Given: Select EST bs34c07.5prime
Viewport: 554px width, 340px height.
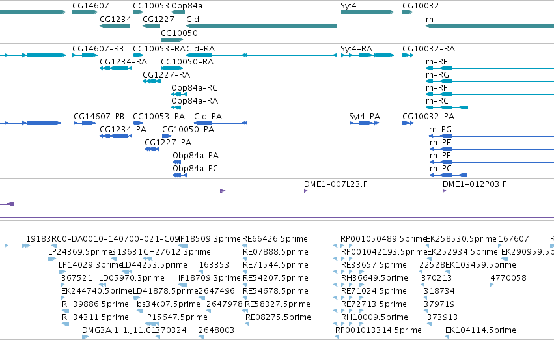Looking at the screenshot, I should tap(140, 311).
